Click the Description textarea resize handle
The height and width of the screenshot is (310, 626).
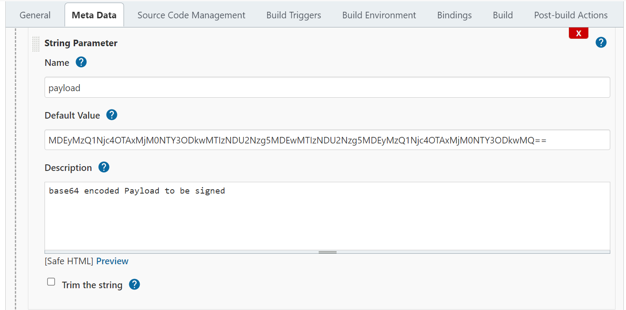[327, 252]
